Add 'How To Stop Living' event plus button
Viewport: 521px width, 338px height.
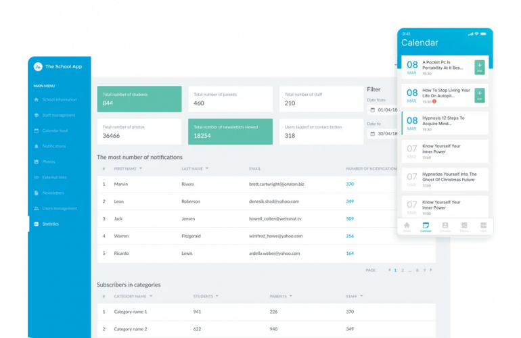pos(480,95)
